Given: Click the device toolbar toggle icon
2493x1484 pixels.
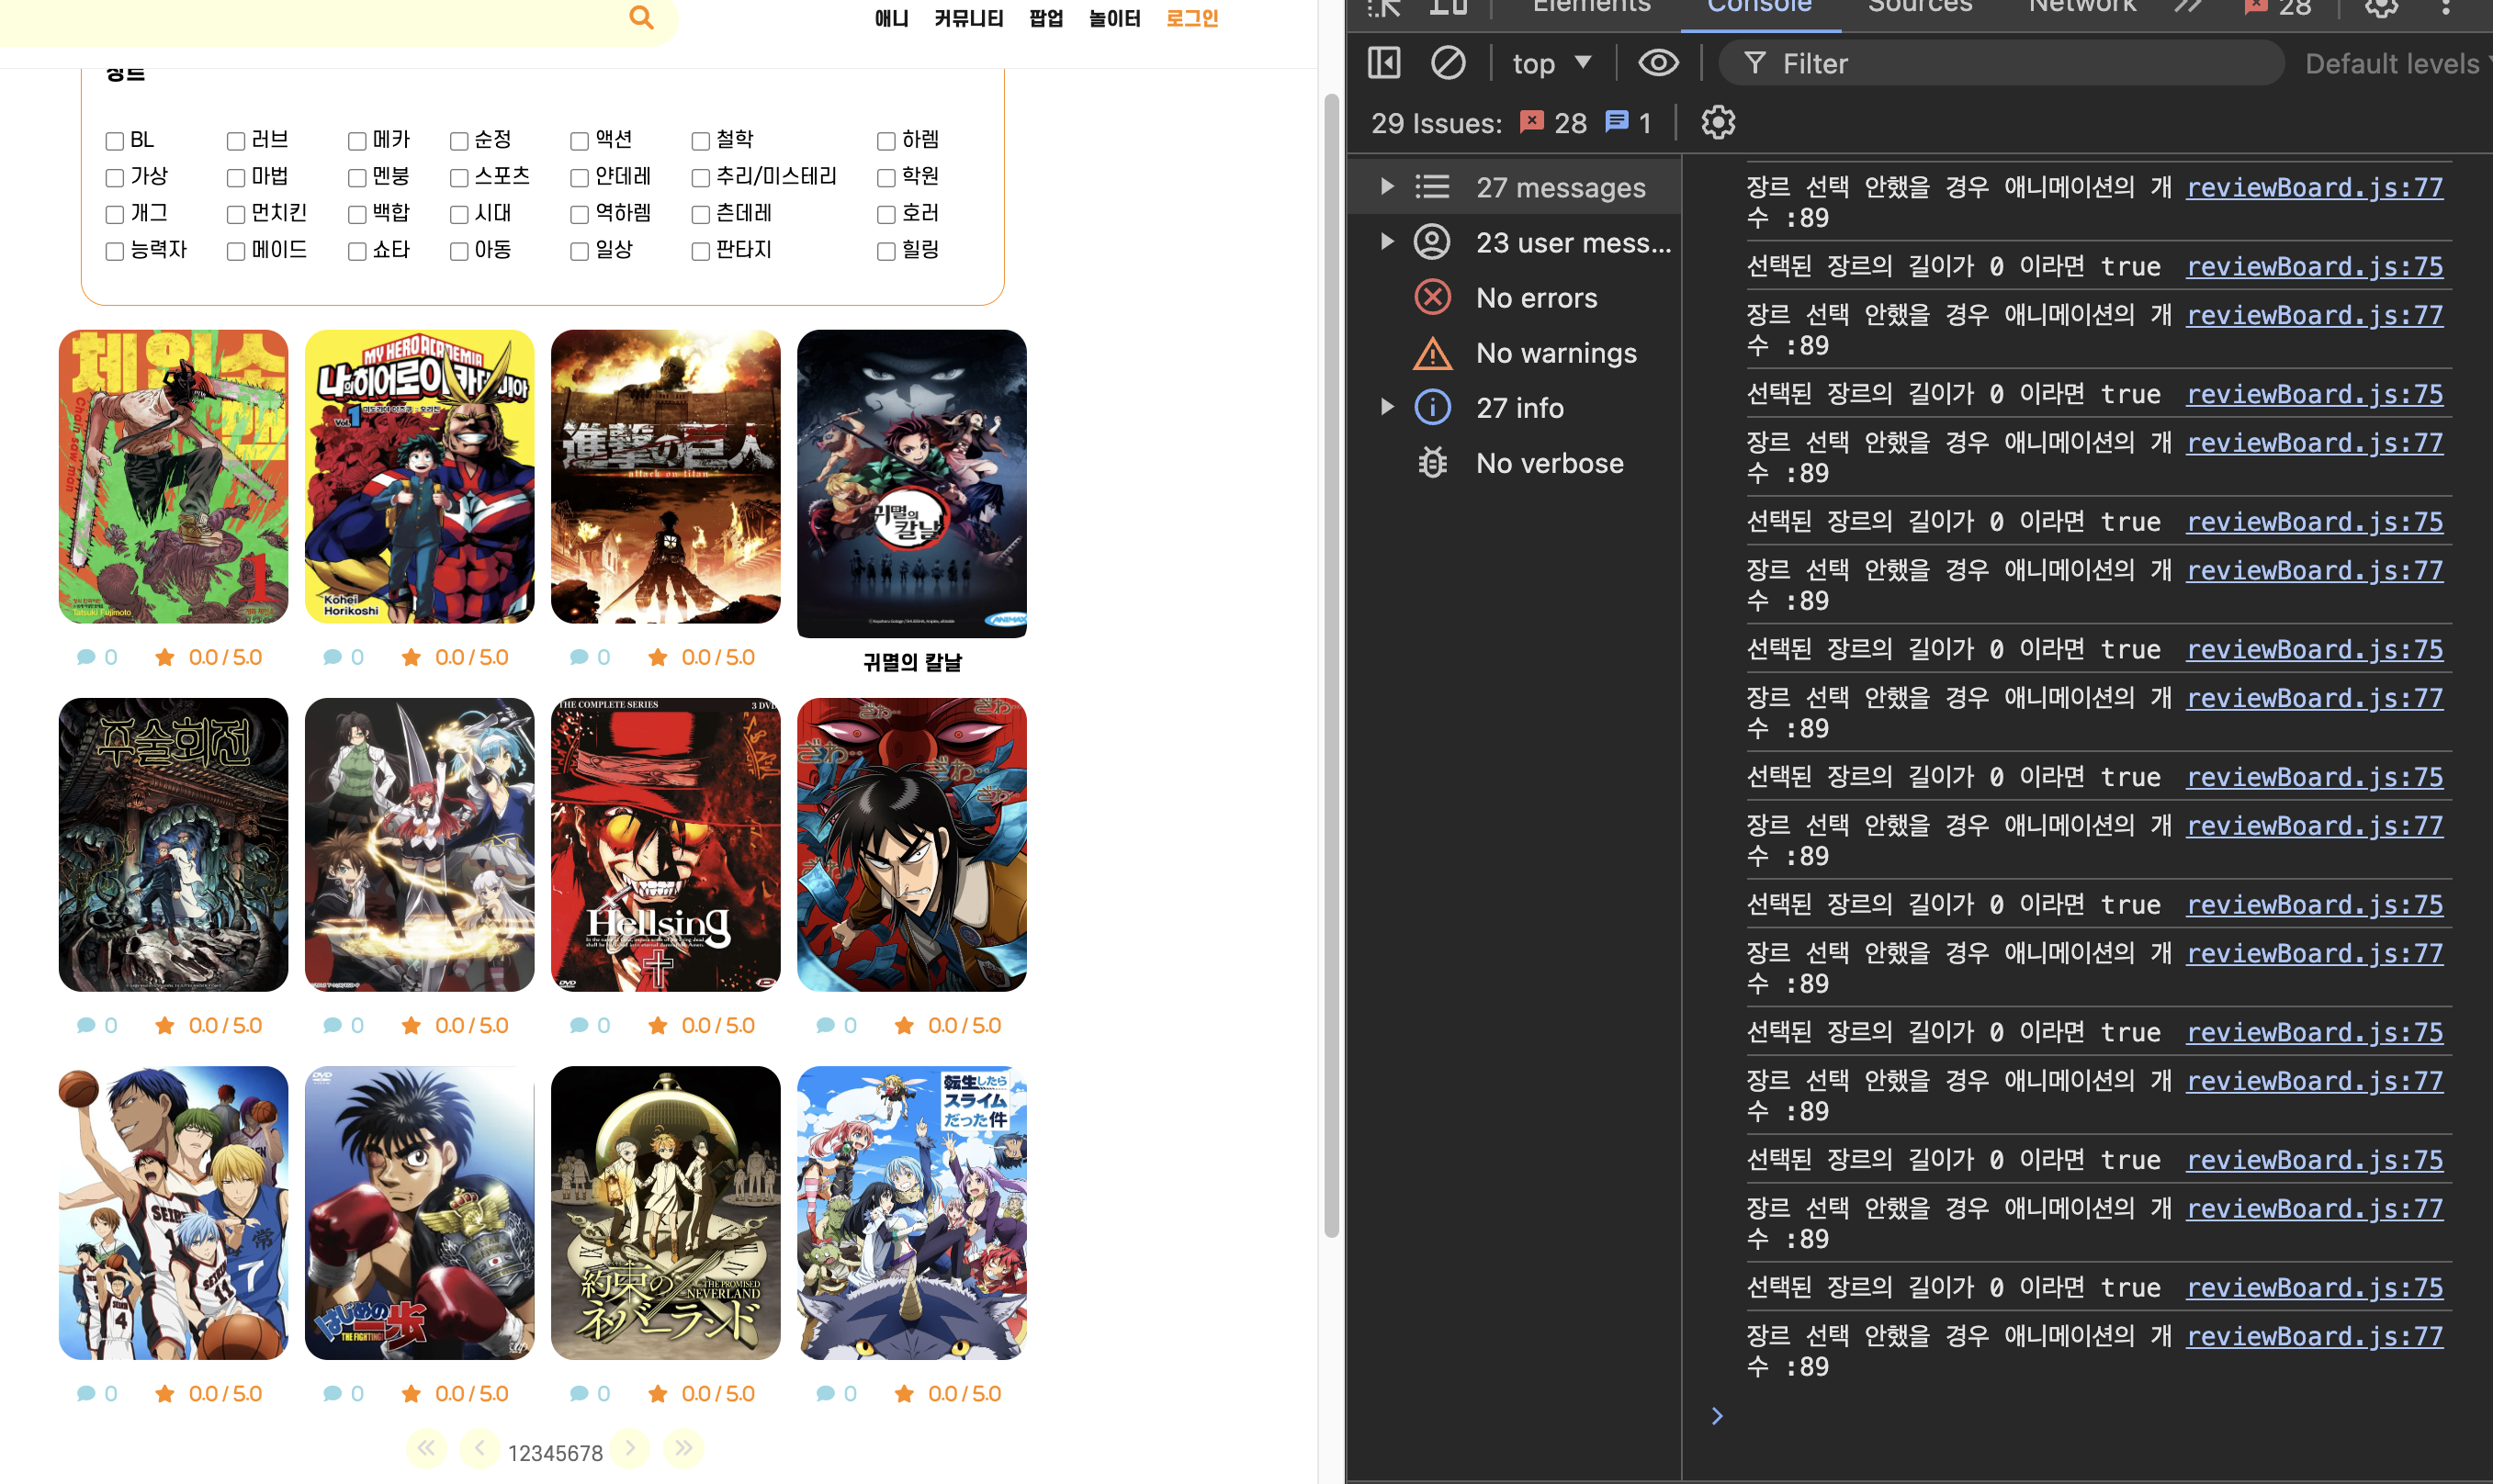Looking at the screenshot, I should [x=1447, y=8].
